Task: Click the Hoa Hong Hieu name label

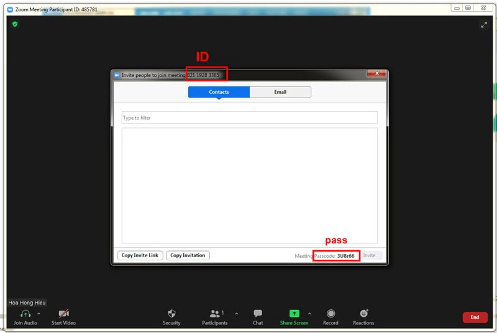Action: [27, 303]
